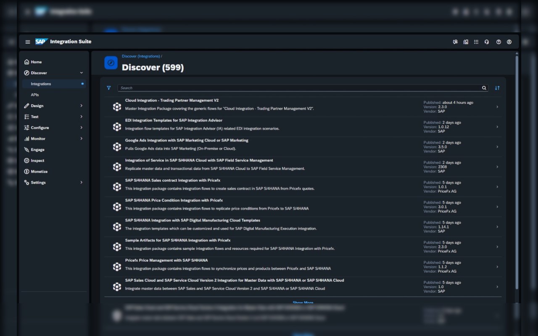Open Sample Artifacts for SAP S/4HANA Integration
538x336 pixels.
(178, 240)
